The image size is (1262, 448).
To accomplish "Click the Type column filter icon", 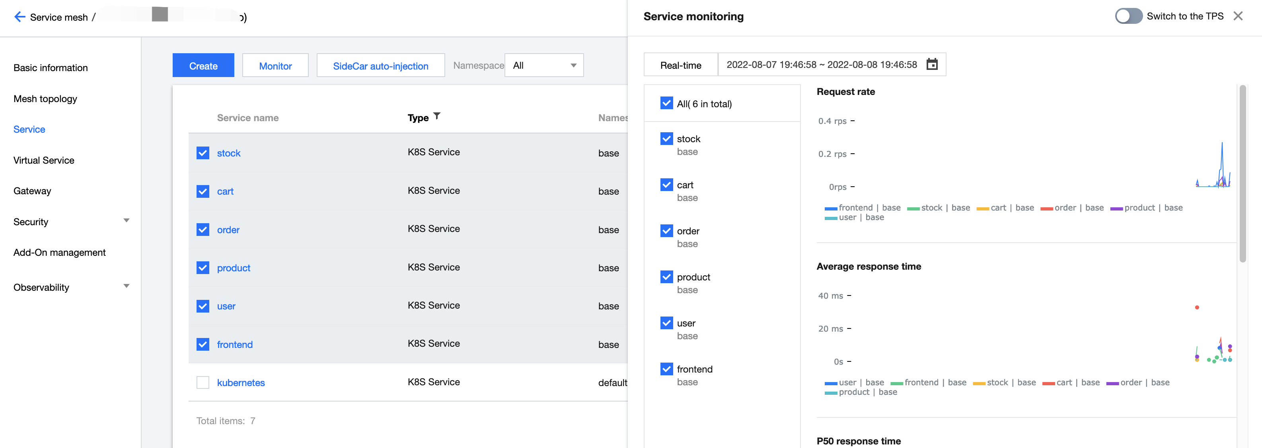I will 437,116.
